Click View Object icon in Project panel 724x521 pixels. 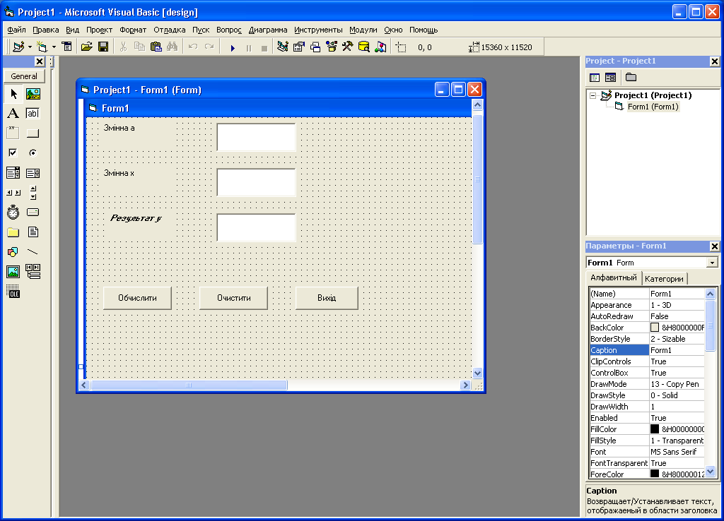pos(610,78)
